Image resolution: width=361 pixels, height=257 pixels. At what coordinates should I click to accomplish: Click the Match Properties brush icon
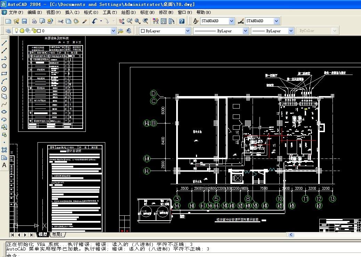84,21
